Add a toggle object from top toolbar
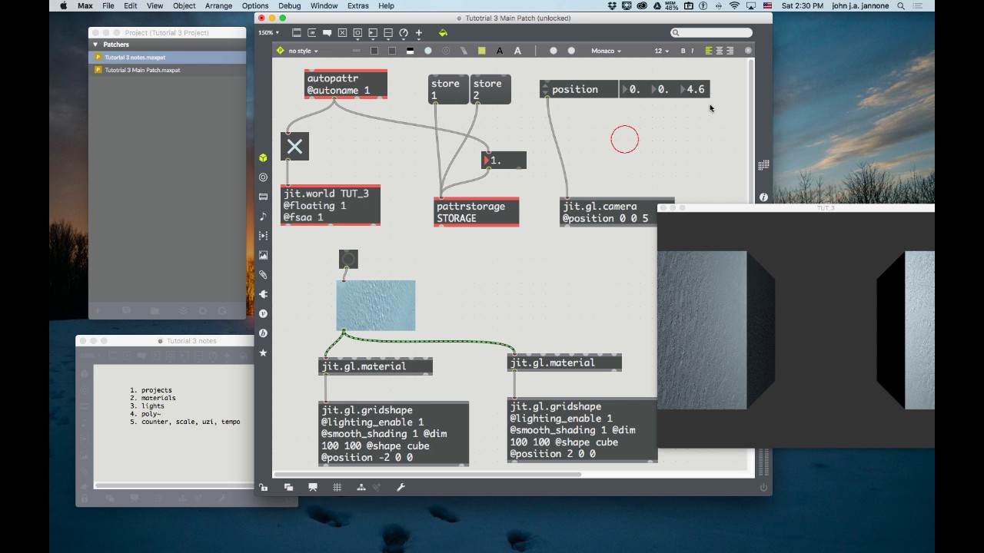 (x=342, y=33)
